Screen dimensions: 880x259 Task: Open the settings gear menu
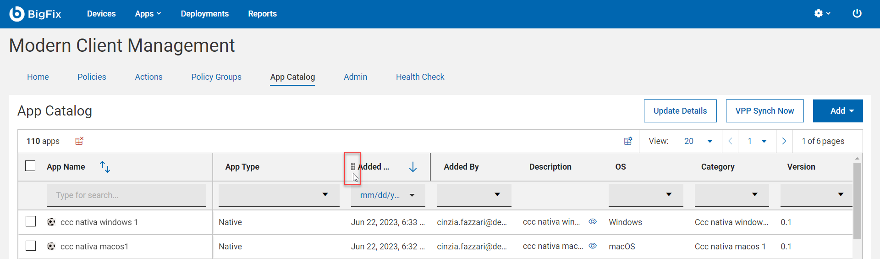point(822,13)
